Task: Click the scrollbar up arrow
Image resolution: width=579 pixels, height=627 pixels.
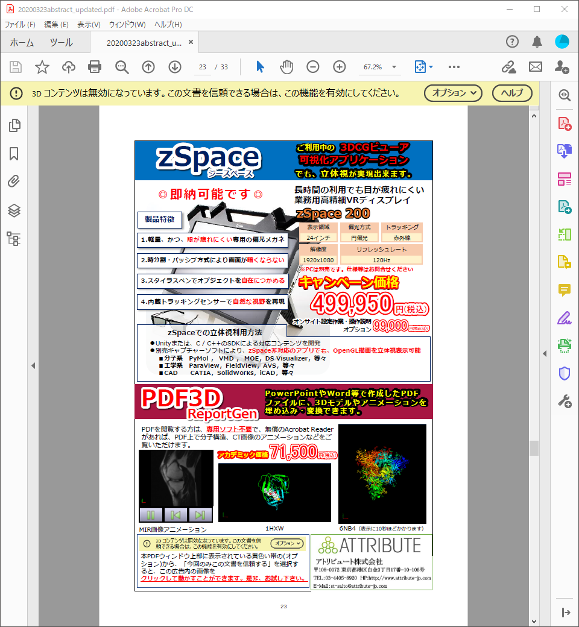Action: coord(534,116)
